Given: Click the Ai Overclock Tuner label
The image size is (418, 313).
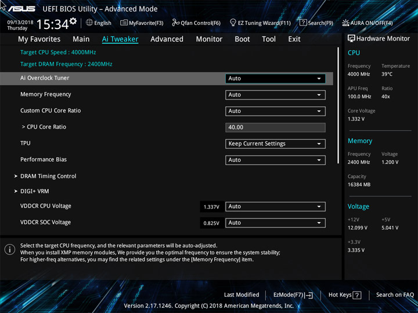Looking at the screenshot, I should pyautogui.click(x=45, y=78).
